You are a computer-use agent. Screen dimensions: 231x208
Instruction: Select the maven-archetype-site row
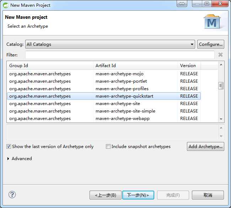click(x=104, y=104)
